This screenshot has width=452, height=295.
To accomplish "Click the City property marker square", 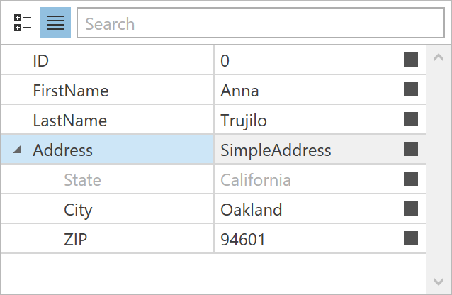I will pyautogui.click(x=411, y=208).
